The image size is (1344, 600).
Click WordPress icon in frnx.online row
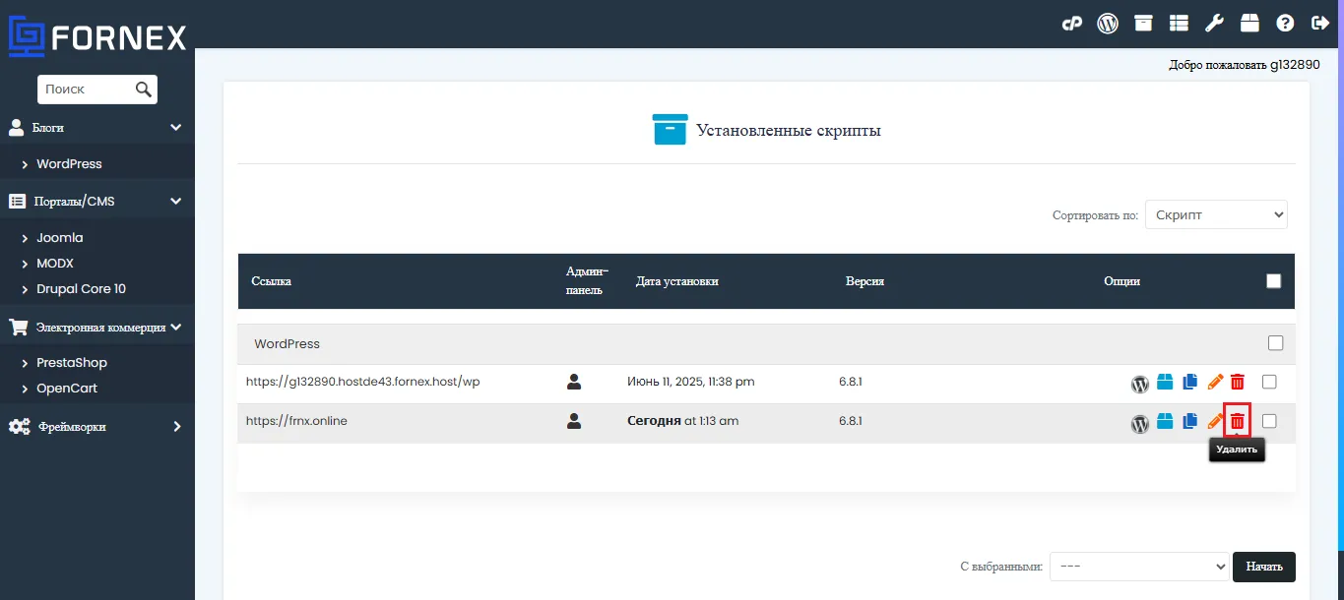1140,424
